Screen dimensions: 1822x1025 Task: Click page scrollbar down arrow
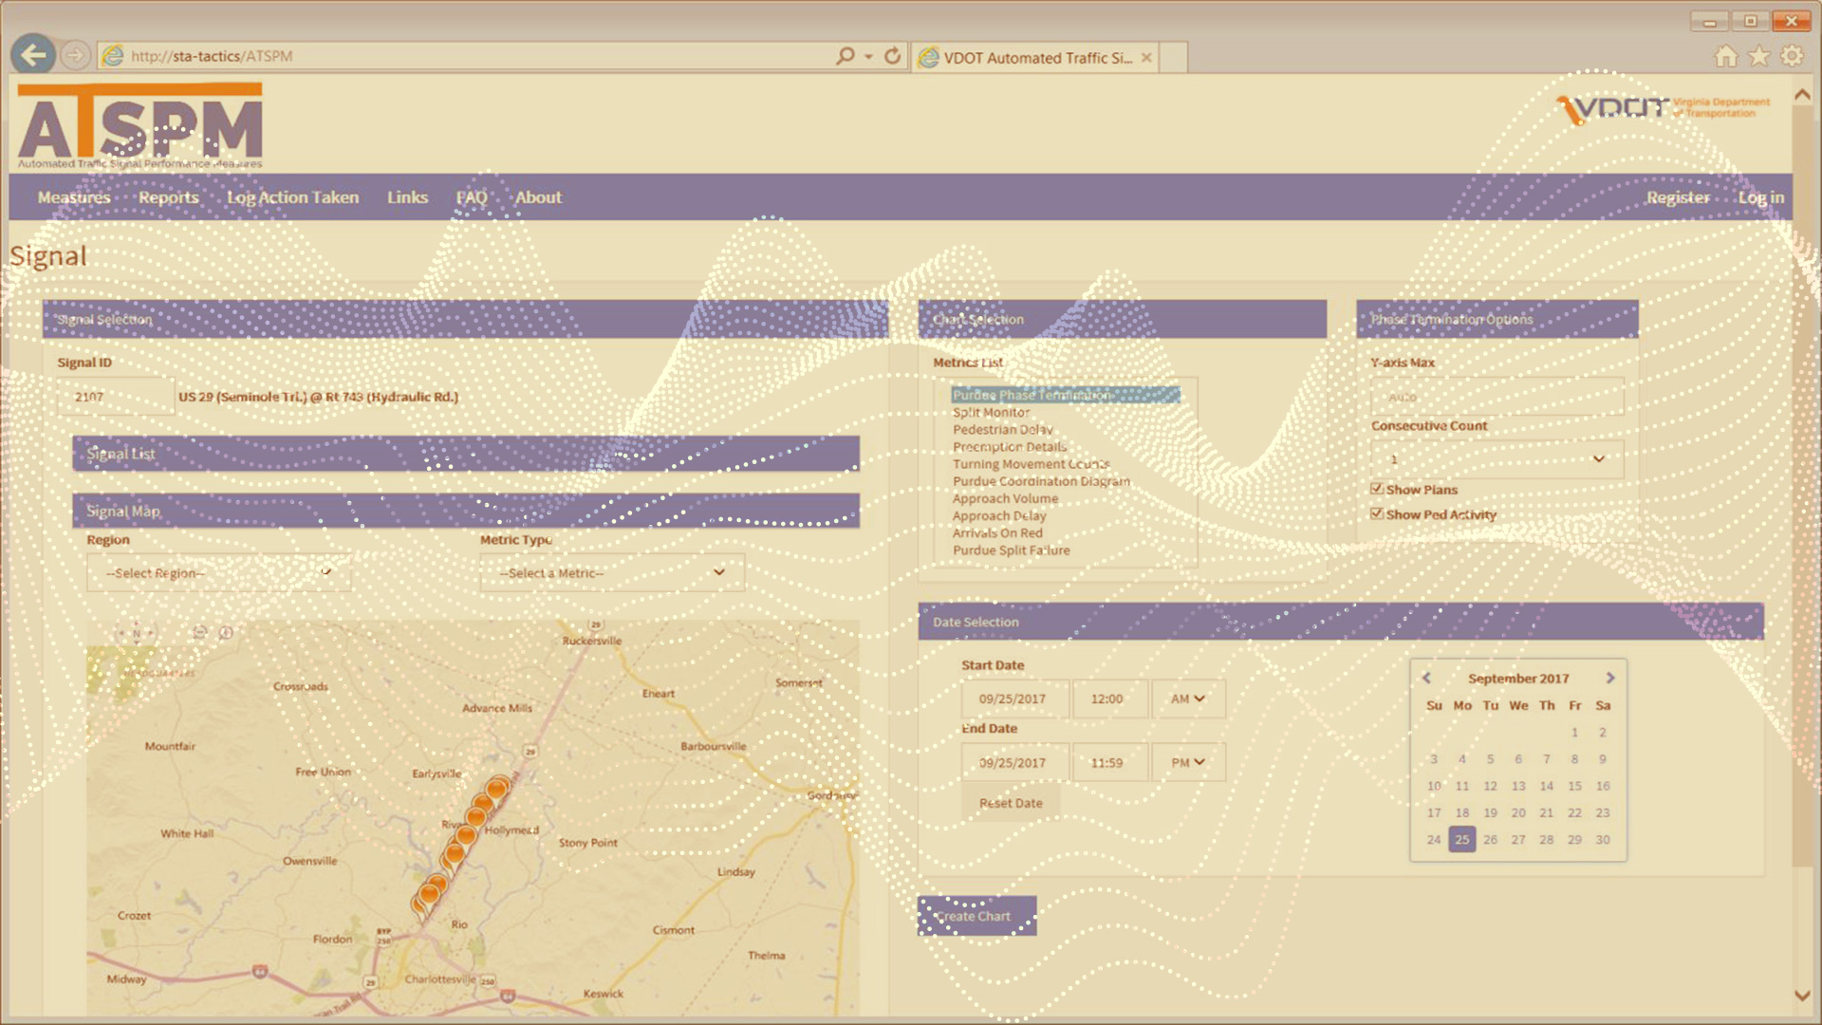[x=1802, y=996]
